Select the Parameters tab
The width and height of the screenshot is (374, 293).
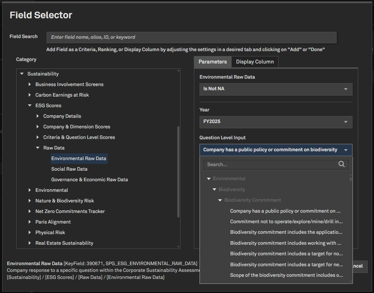click(213, 62)
